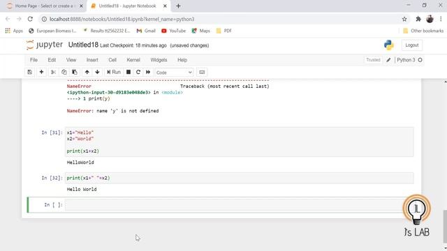Open browser extensions puzzle icon
Image resolution: width=447 pixels, height=251 pixels.
click(x=418, y=19)
